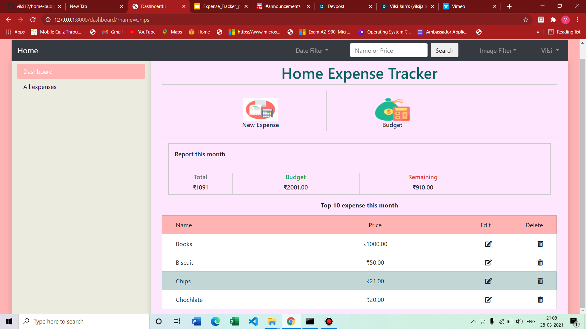586x329 pixels.
Task: Edit the Biscuit expense entry
Action: tap(488, 263)
